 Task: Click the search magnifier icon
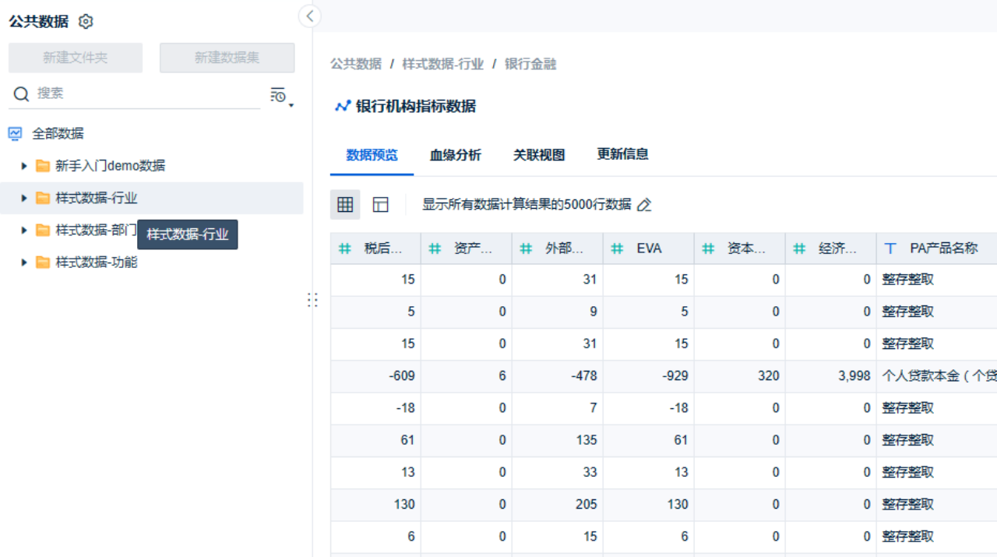pyautogui.click(x=21, y=94)
